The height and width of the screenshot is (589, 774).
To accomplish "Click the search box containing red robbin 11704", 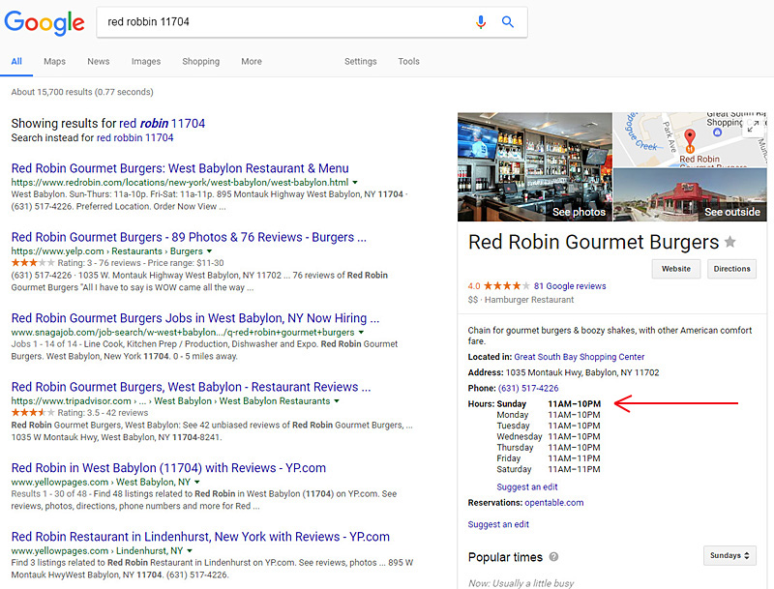I will [x=312, y=21].
